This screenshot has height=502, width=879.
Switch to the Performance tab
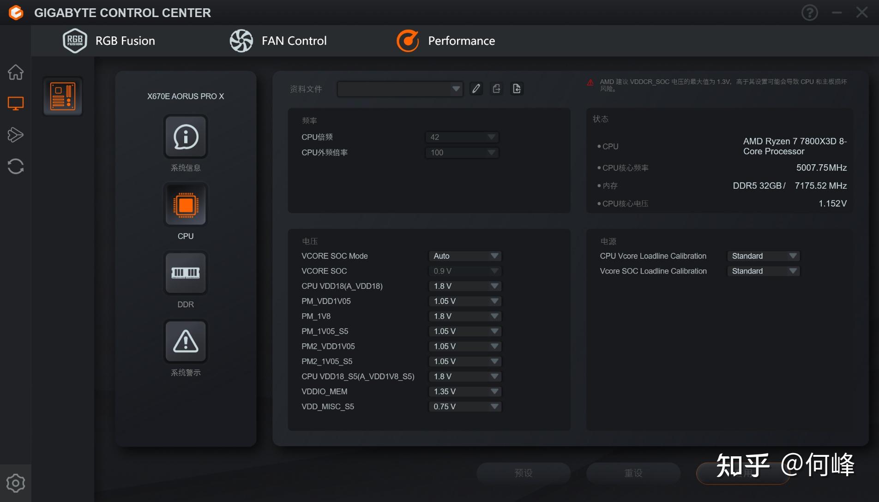tap(446, 41)
